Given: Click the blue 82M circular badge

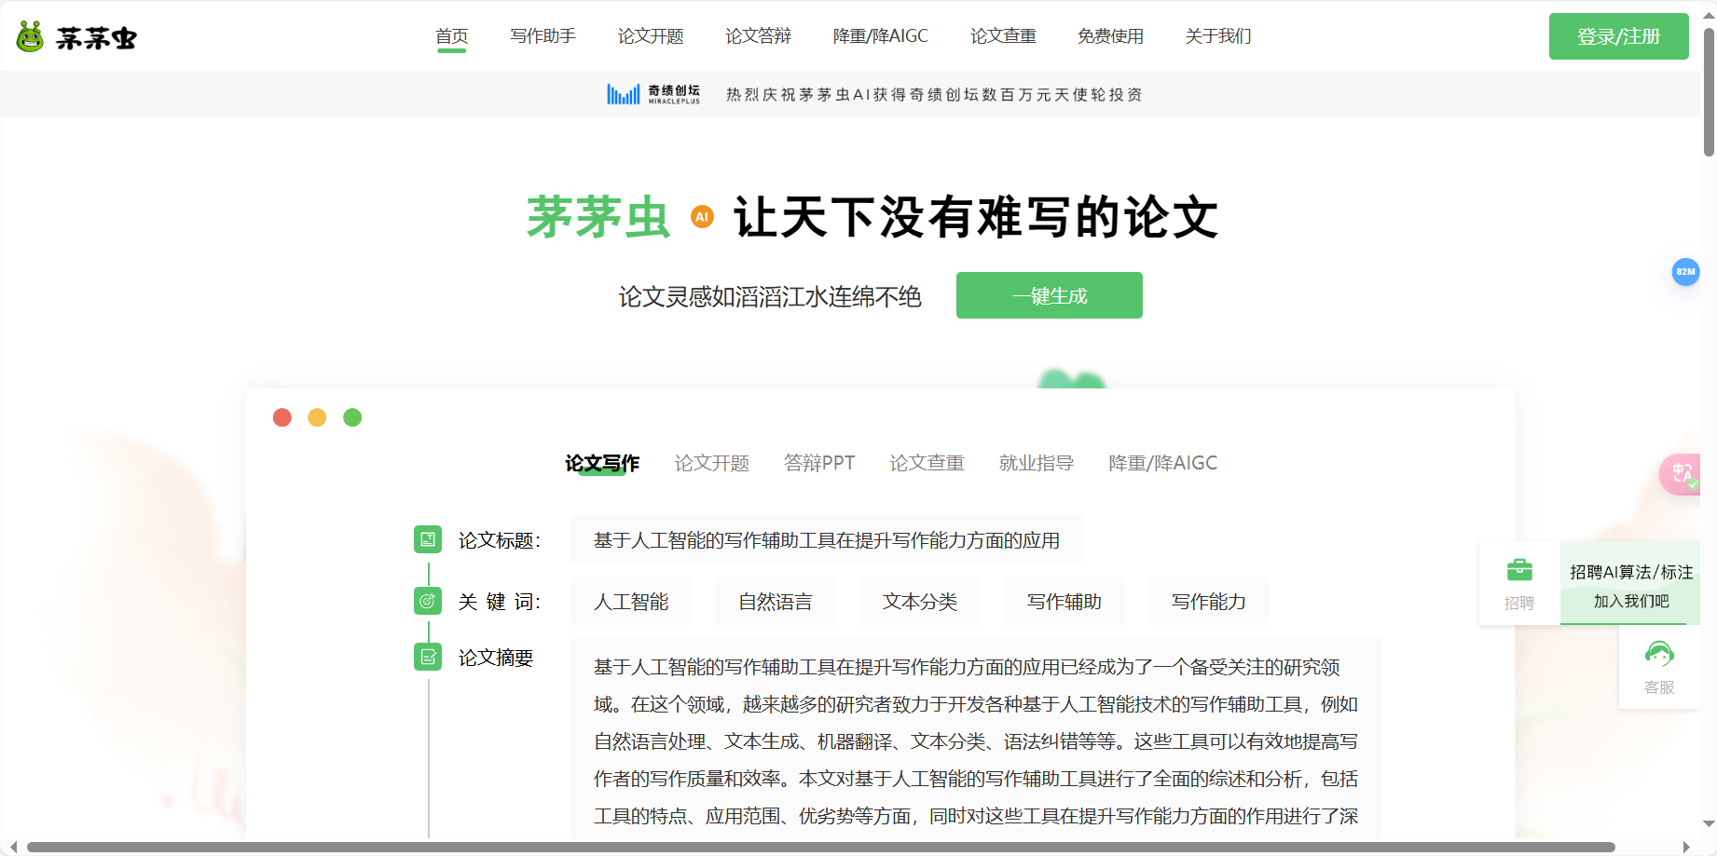Looking at the screenshot, I should pyautogui.click(x=1685, y=272).
